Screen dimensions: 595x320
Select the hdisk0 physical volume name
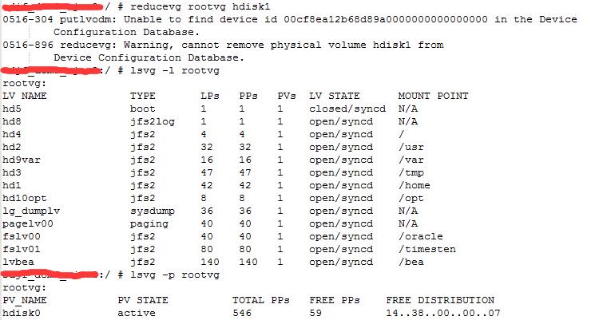click(x=22, y=313)
